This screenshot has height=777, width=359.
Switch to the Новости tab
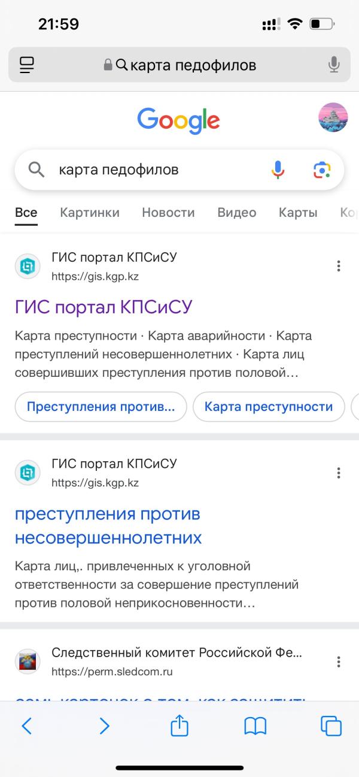pyautogui.click(x=168, y=213)
